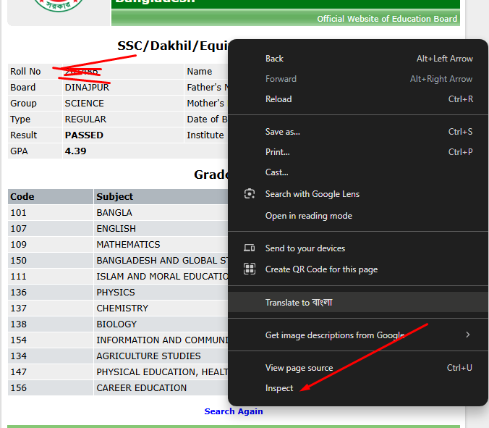This screenshot has height=428, width=489.
Task: Click the MATHEMATICS subject row
Action: coord(128,245)
